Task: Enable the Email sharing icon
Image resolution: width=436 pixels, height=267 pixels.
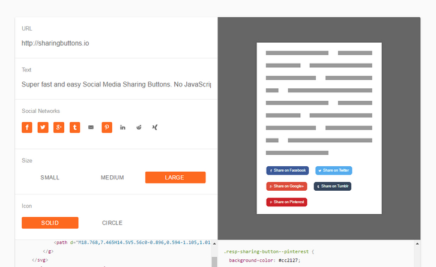Action: [91, 127]
